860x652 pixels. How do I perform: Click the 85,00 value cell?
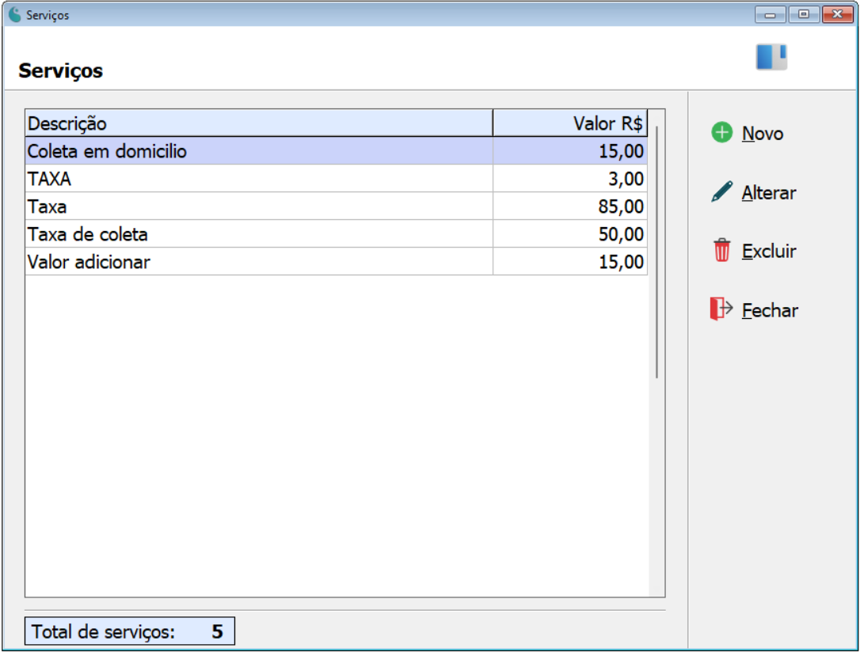(570, 206)
